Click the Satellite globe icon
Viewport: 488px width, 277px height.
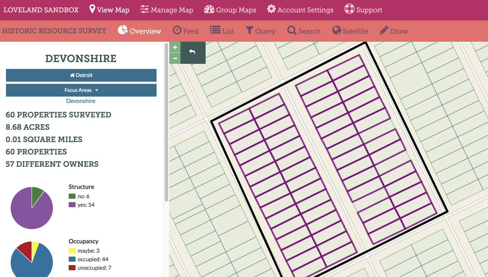(x=337, y=30)
